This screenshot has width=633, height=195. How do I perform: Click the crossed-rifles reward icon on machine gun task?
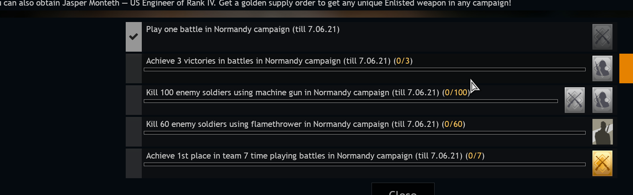[x=574, y=100]
